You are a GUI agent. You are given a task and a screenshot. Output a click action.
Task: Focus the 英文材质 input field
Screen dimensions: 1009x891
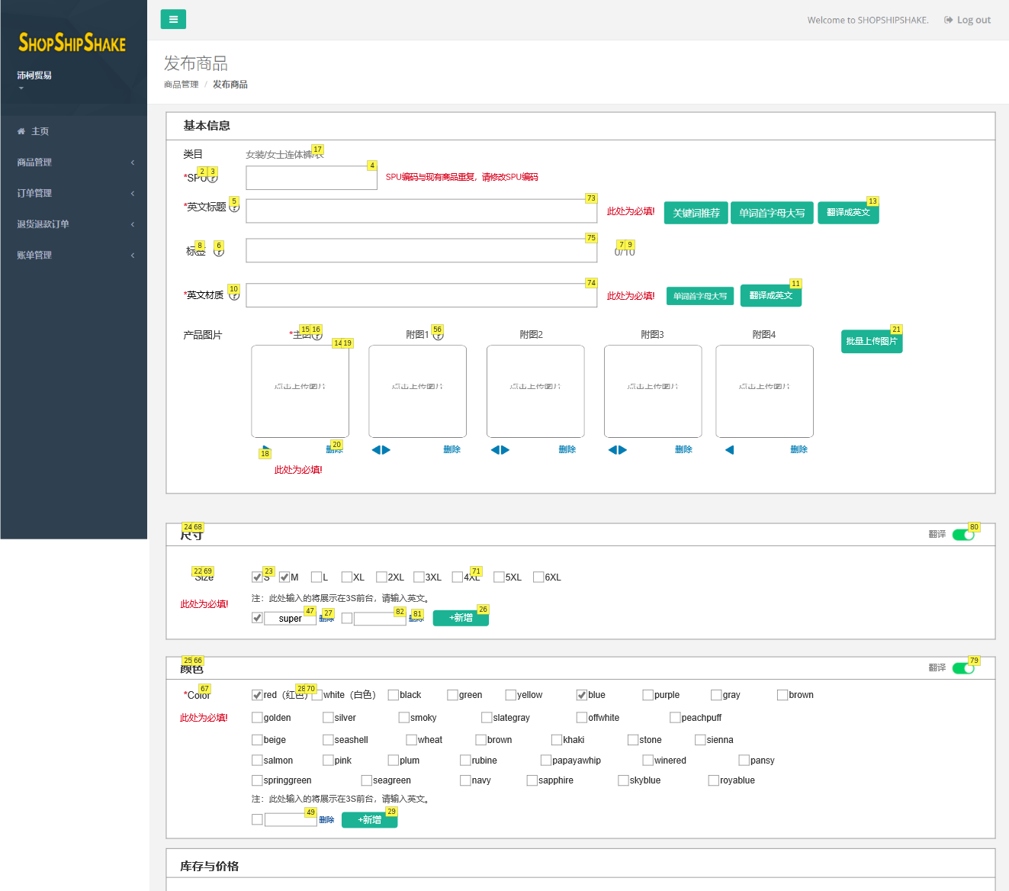pyautogui.click(x=421, y=295)
